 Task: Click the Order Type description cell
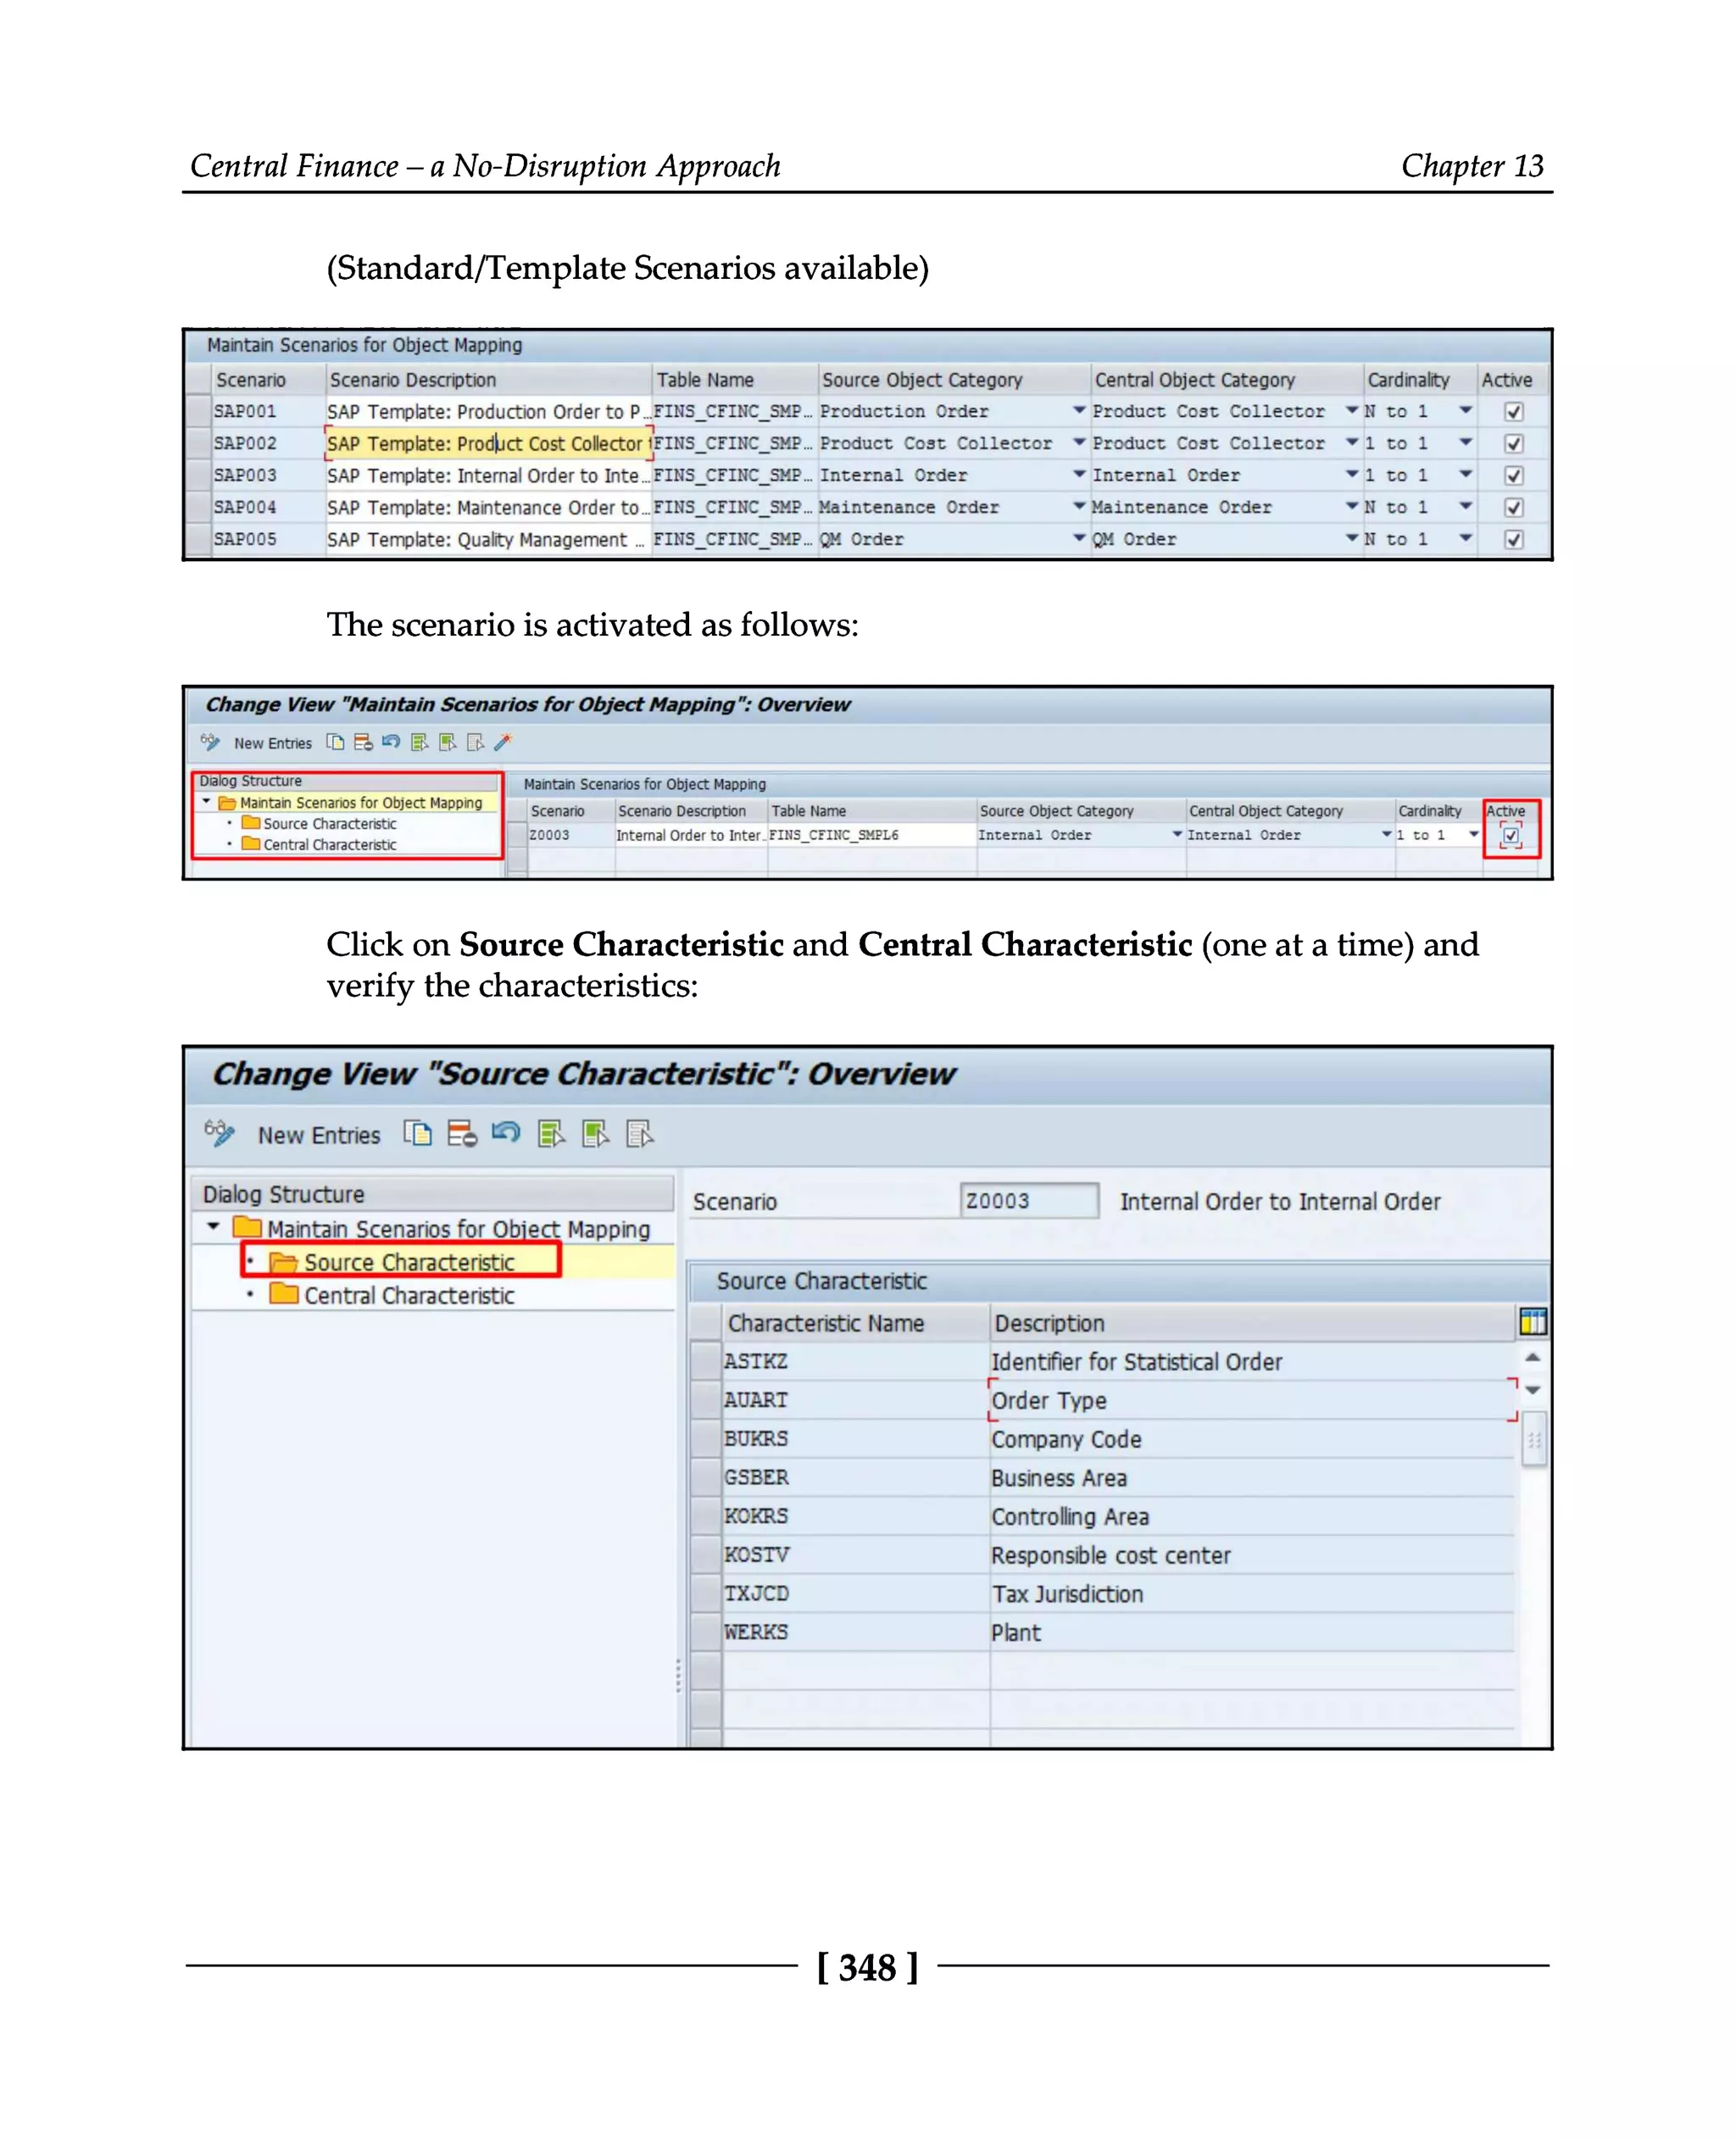point(1253,1400)
